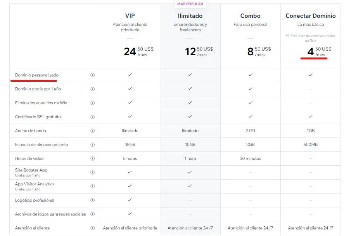
Task: Click the Ilimitado checkmark for Site Booster App
Action: [x=190, y=172]
